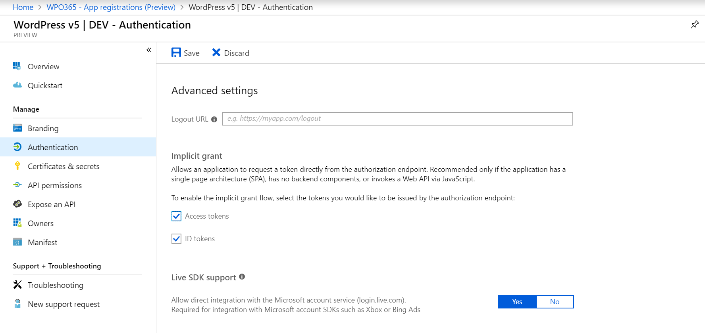Click the Authentication arrow icon
The width and height of the screenshot is (705, 333).
[17, 147]
